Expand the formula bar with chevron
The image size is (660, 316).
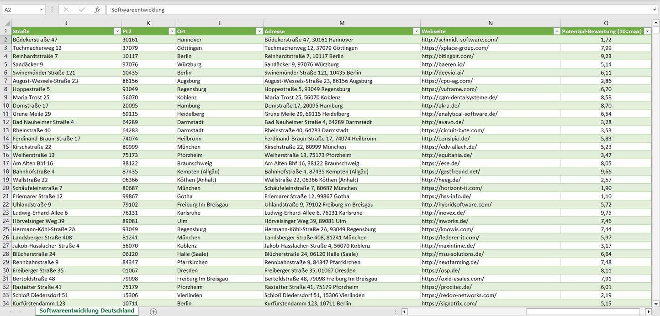click(x=655, y=10)
